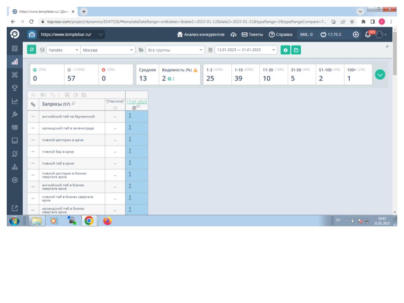Image resolution: width=404 pixels, height=303 pixels.
Task: Select the positions bar chart sidebar icon
Action: (15, 61)
